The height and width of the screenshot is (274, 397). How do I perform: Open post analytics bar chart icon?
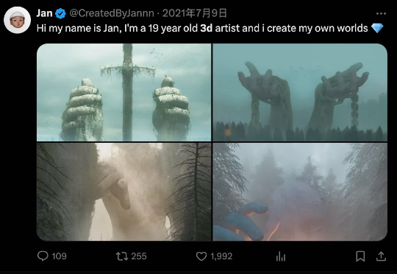click(x=281, y=256)
